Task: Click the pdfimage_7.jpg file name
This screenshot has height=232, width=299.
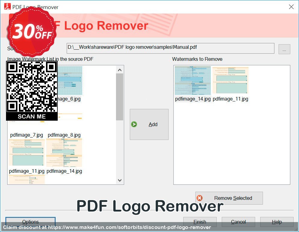Action: point(26,135)
